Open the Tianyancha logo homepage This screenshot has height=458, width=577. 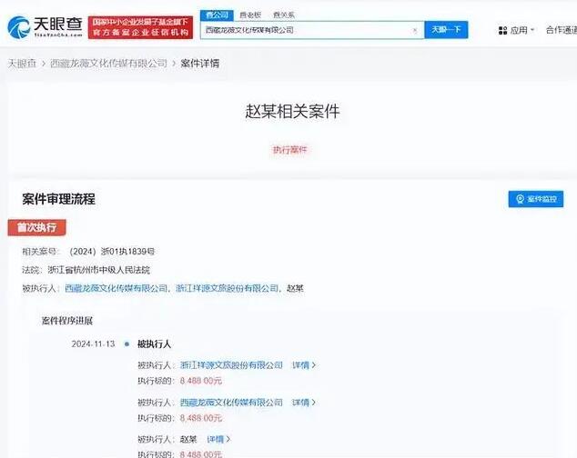pos(45,27)
